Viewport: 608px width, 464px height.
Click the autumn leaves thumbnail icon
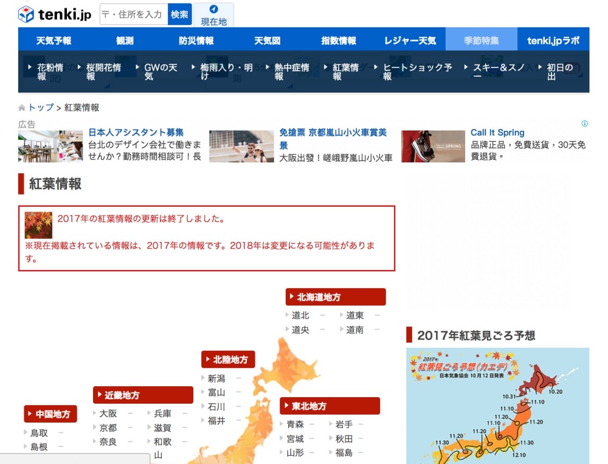pyautogui.click(x=38, y=225)
